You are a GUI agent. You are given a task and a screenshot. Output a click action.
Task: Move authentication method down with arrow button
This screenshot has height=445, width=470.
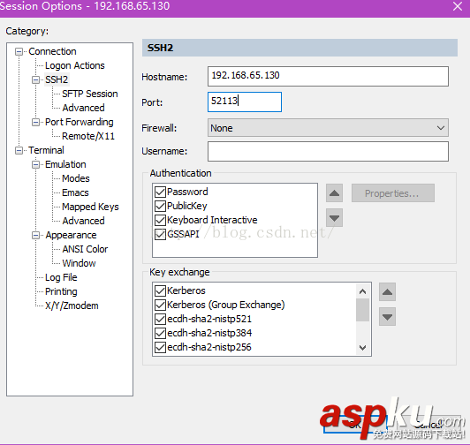point(334,218)
